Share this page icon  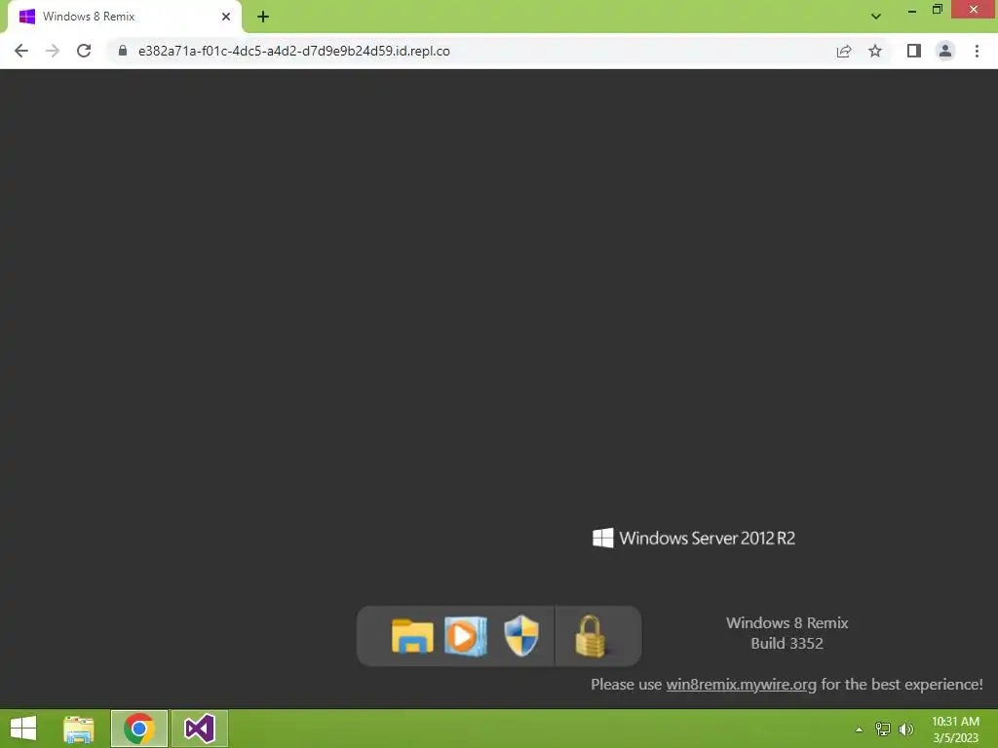click(x=844, y=51)
